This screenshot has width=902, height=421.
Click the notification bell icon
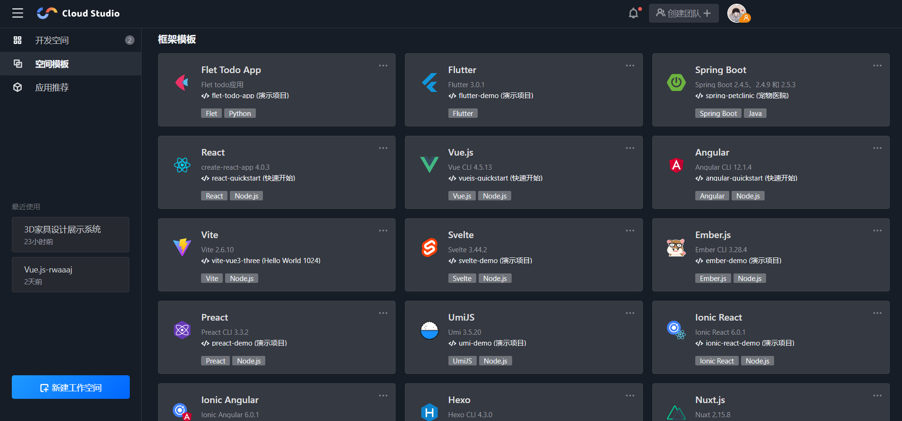(633, 13)
